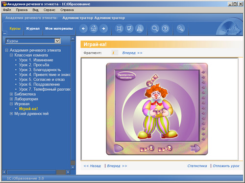This screenshot has height=183, width=245.
Task: Click the forward arrow navigation icon
Action: pos(103,29)
